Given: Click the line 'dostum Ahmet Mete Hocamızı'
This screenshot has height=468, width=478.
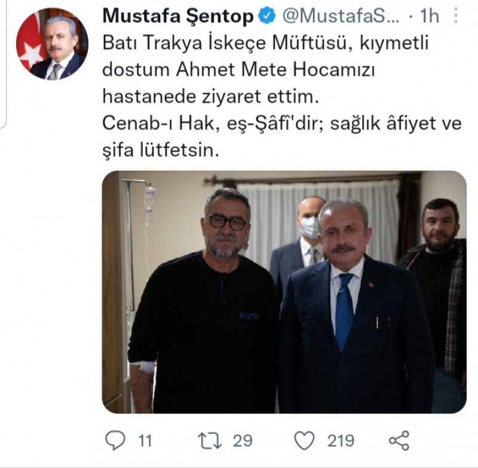Looking at the screenshot, I should 238,70.
